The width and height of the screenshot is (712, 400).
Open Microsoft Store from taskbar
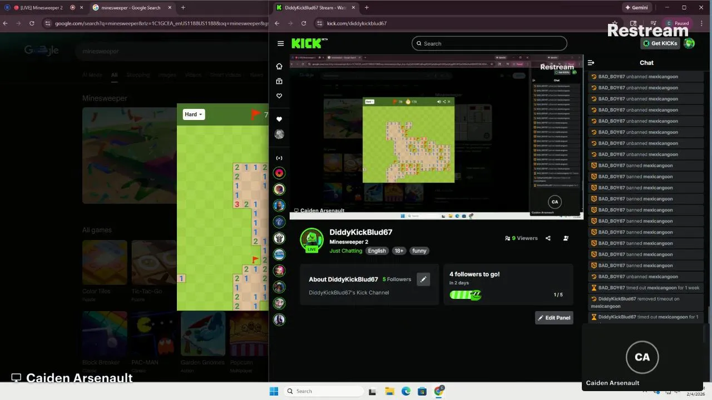422,391
